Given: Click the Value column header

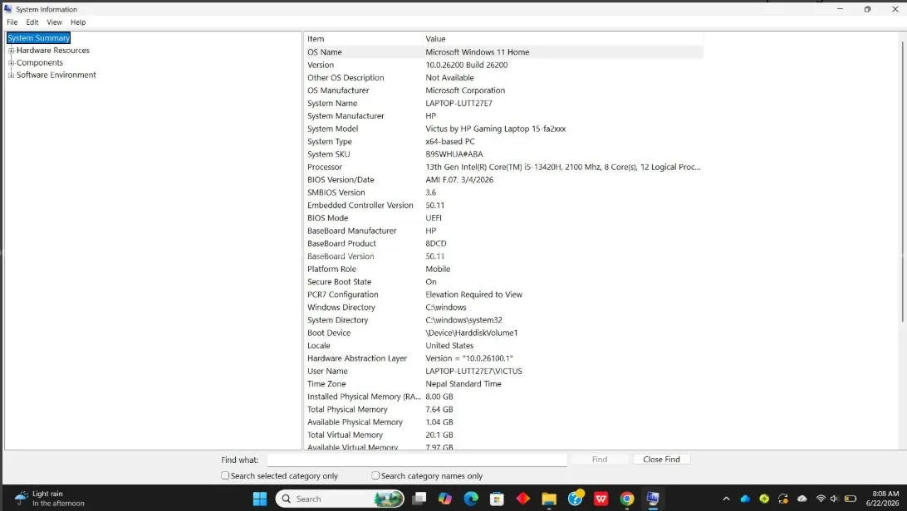Looking at the screenshot, I should 563,39.
